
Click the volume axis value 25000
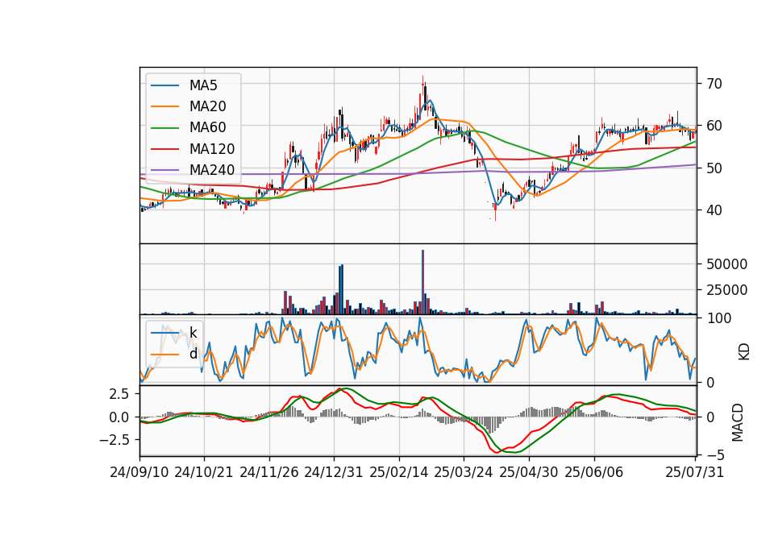pos(726,290)
